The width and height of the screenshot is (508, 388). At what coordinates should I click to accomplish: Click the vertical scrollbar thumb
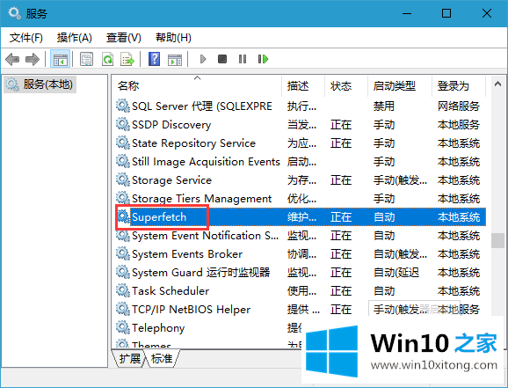[497, 241]
